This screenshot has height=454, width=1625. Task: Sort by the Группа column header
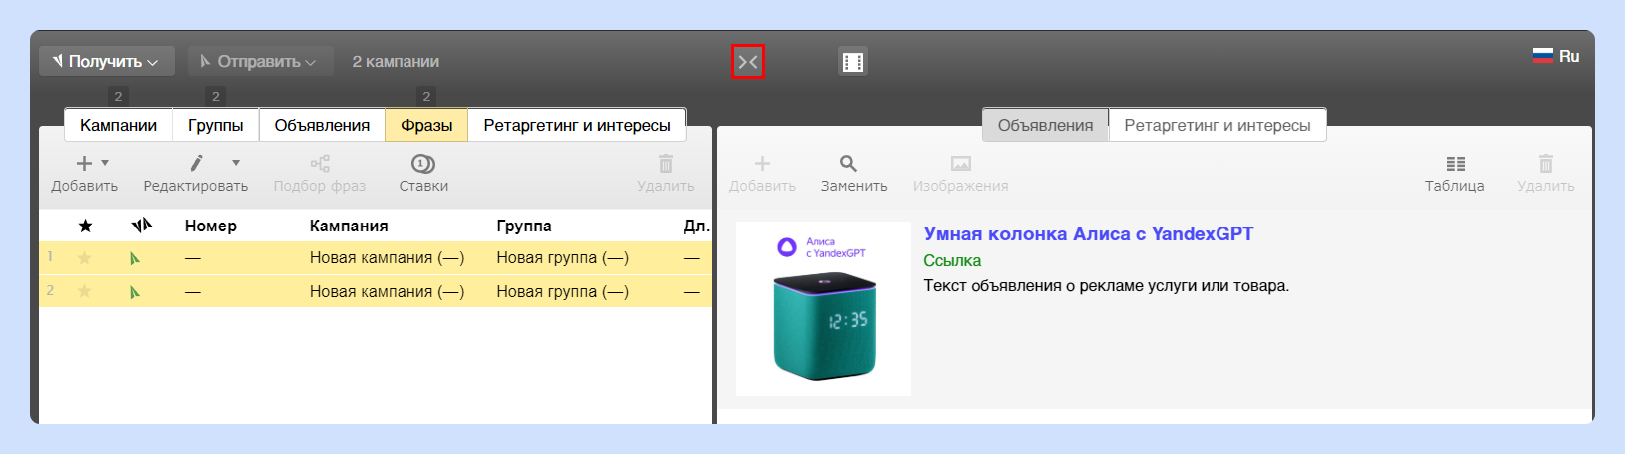(524, 226)
